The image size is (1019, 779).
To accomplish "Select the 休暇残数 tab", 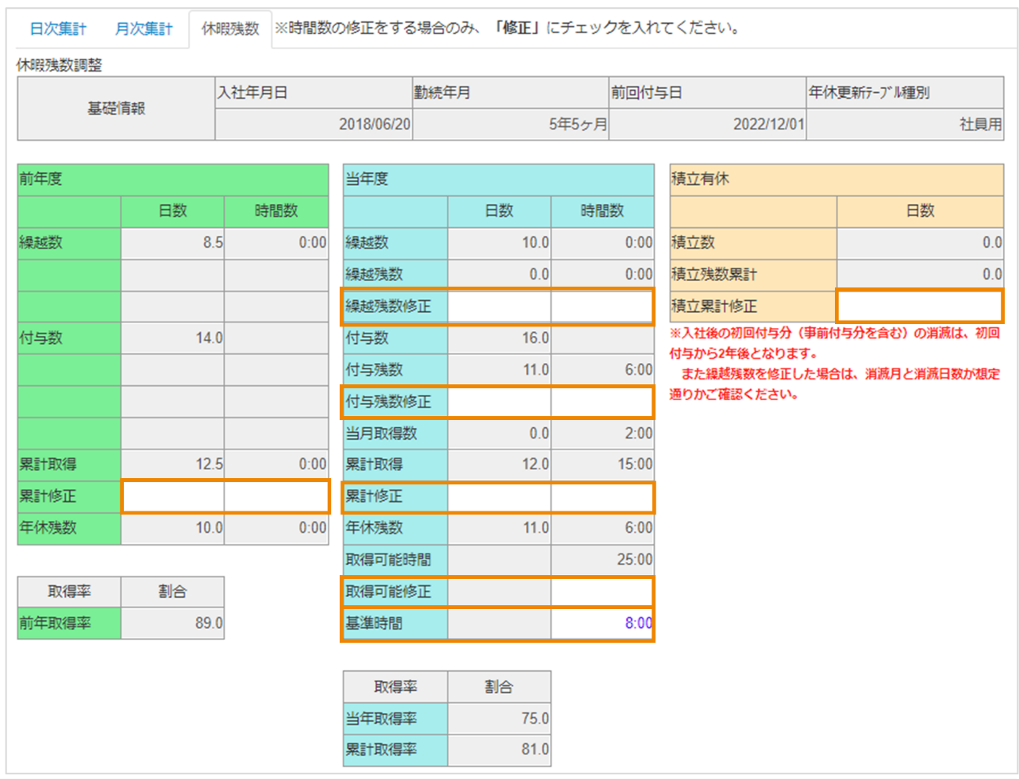I will pos(230,29).
